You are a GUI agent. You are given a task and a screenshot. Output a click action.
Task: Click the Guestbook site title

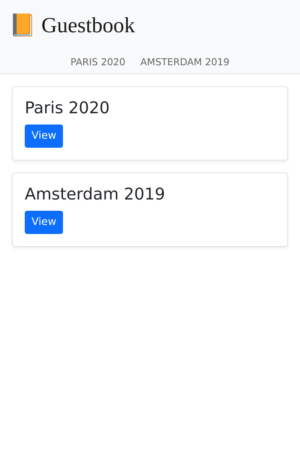pos(88,25)
